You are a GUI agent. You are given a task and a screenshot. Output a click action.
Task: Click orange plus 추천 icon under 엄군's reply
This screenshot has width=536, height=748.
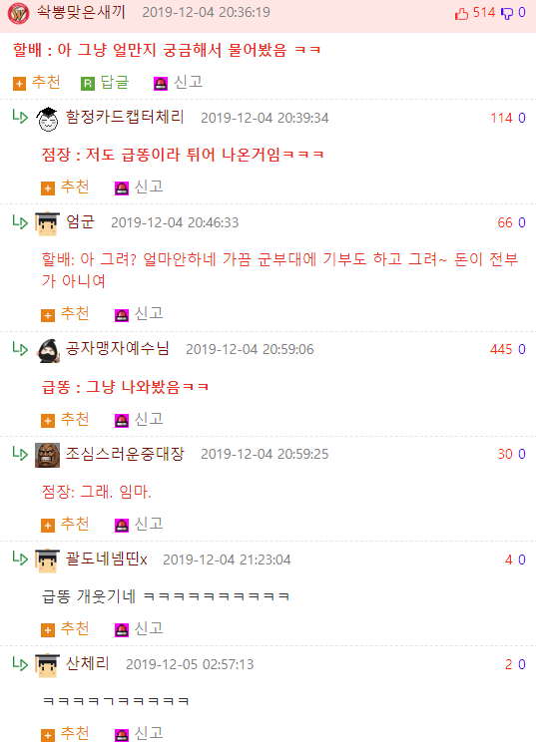coord(48,315)
